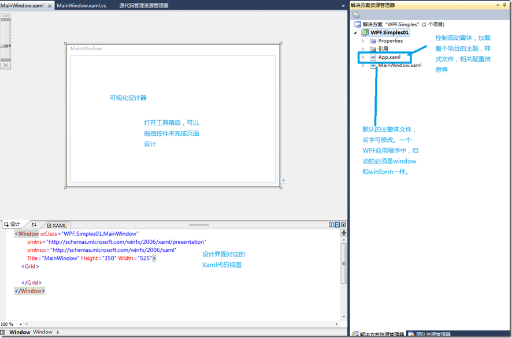Switch to the XAML view tab
Image resolution: width=512 pixels, height=338 pixels.
tap(57, 225)
